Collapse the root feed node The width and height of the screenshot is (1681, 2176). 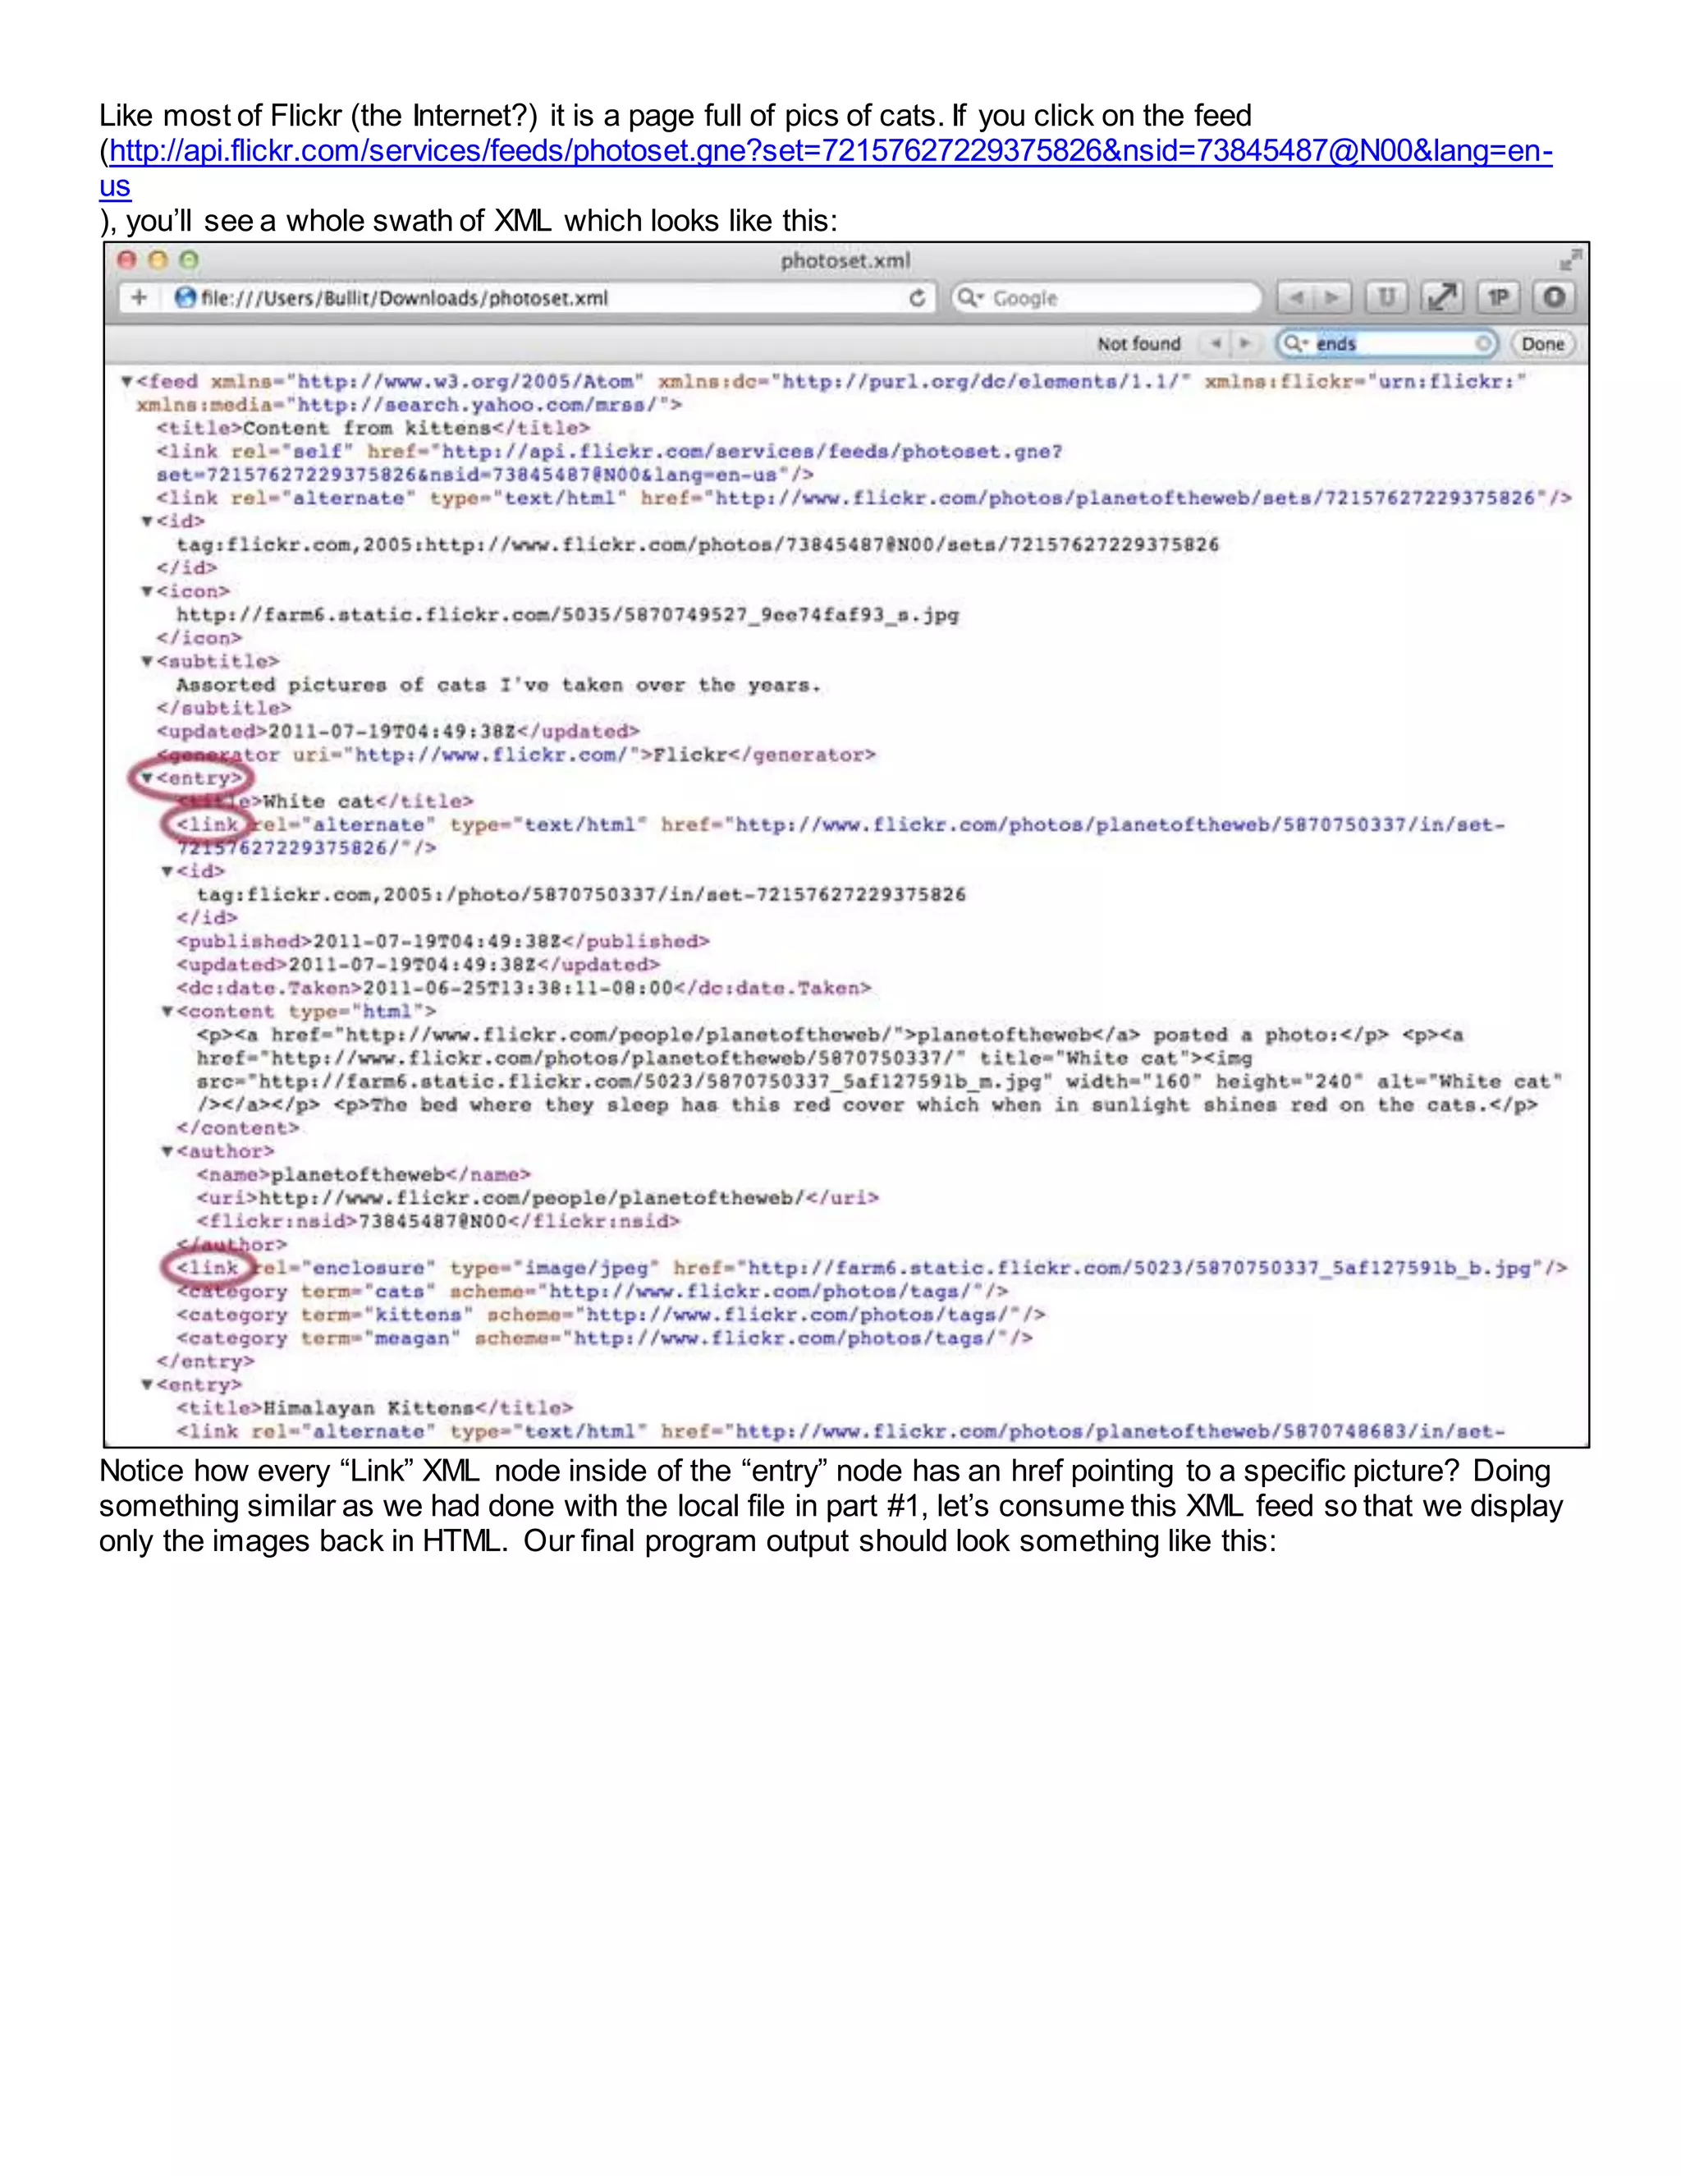(x=126, y=382)
